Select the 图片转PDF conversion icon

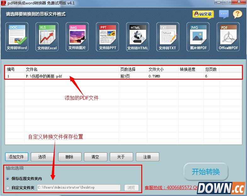[198, 37]
